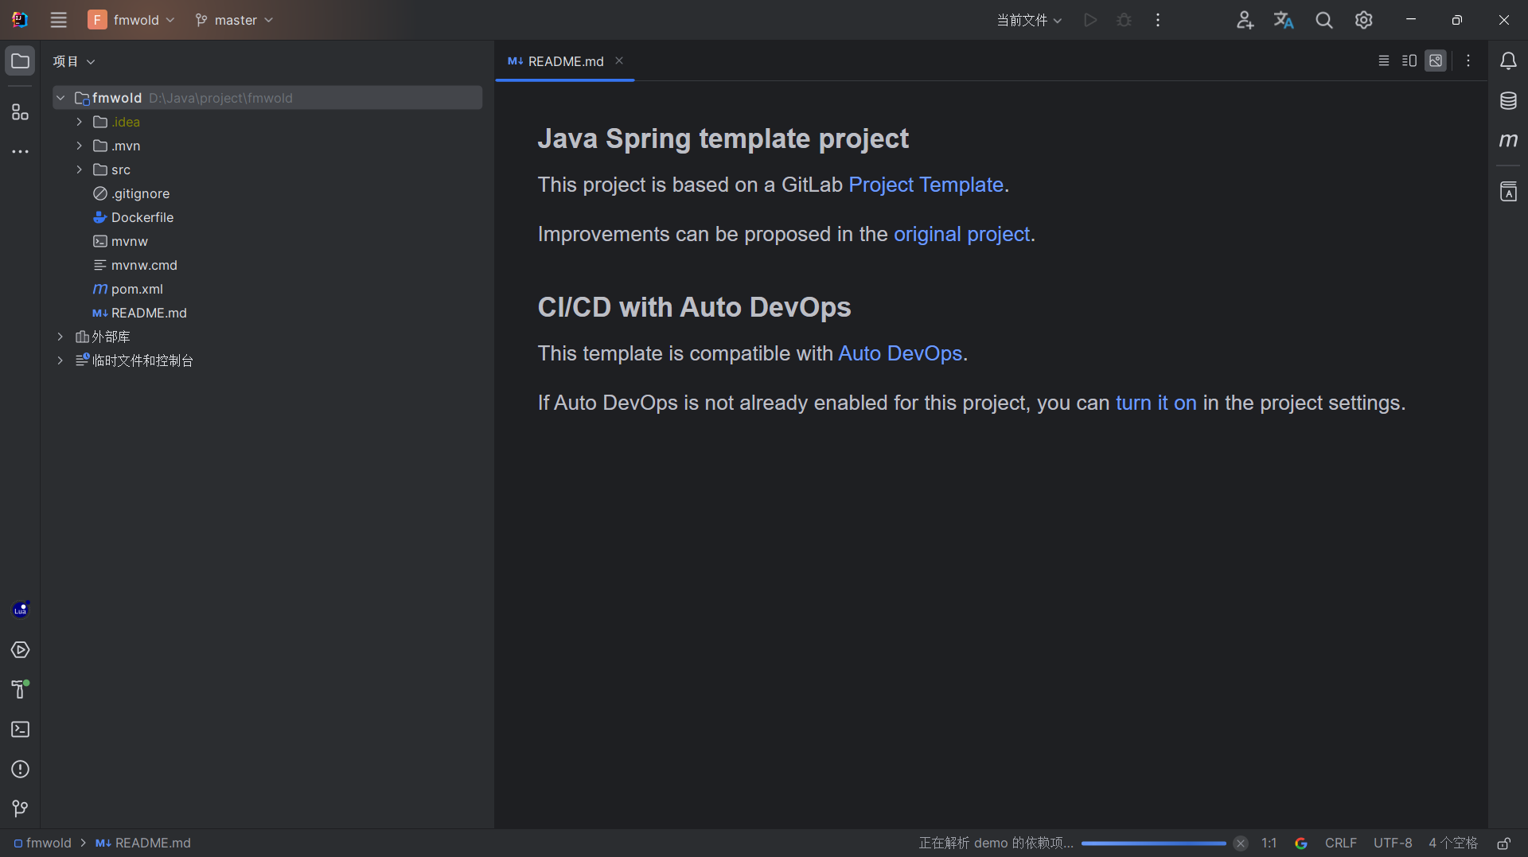Image resolution: width=1528 pixels, height=857 pixels.
Task: Open Search Everywhere magnifier
Action: (1323, 20)
